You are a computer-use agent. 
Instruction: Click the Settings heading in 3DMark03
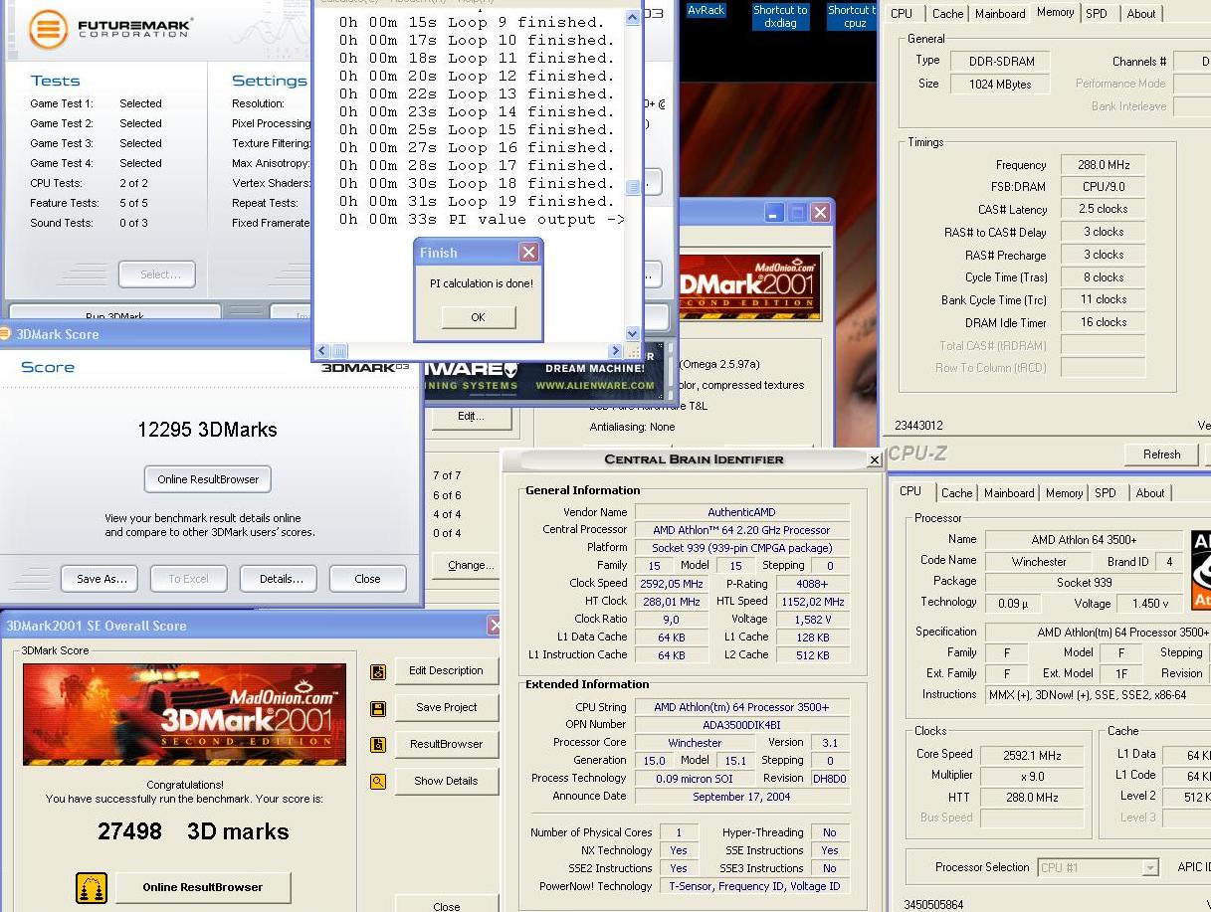[269, 81]
